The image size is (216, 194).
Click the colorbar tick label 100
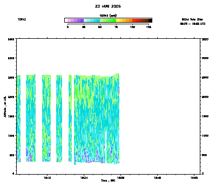point(132,27)
